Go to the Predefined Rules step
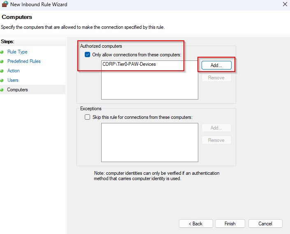 (24, 61)
